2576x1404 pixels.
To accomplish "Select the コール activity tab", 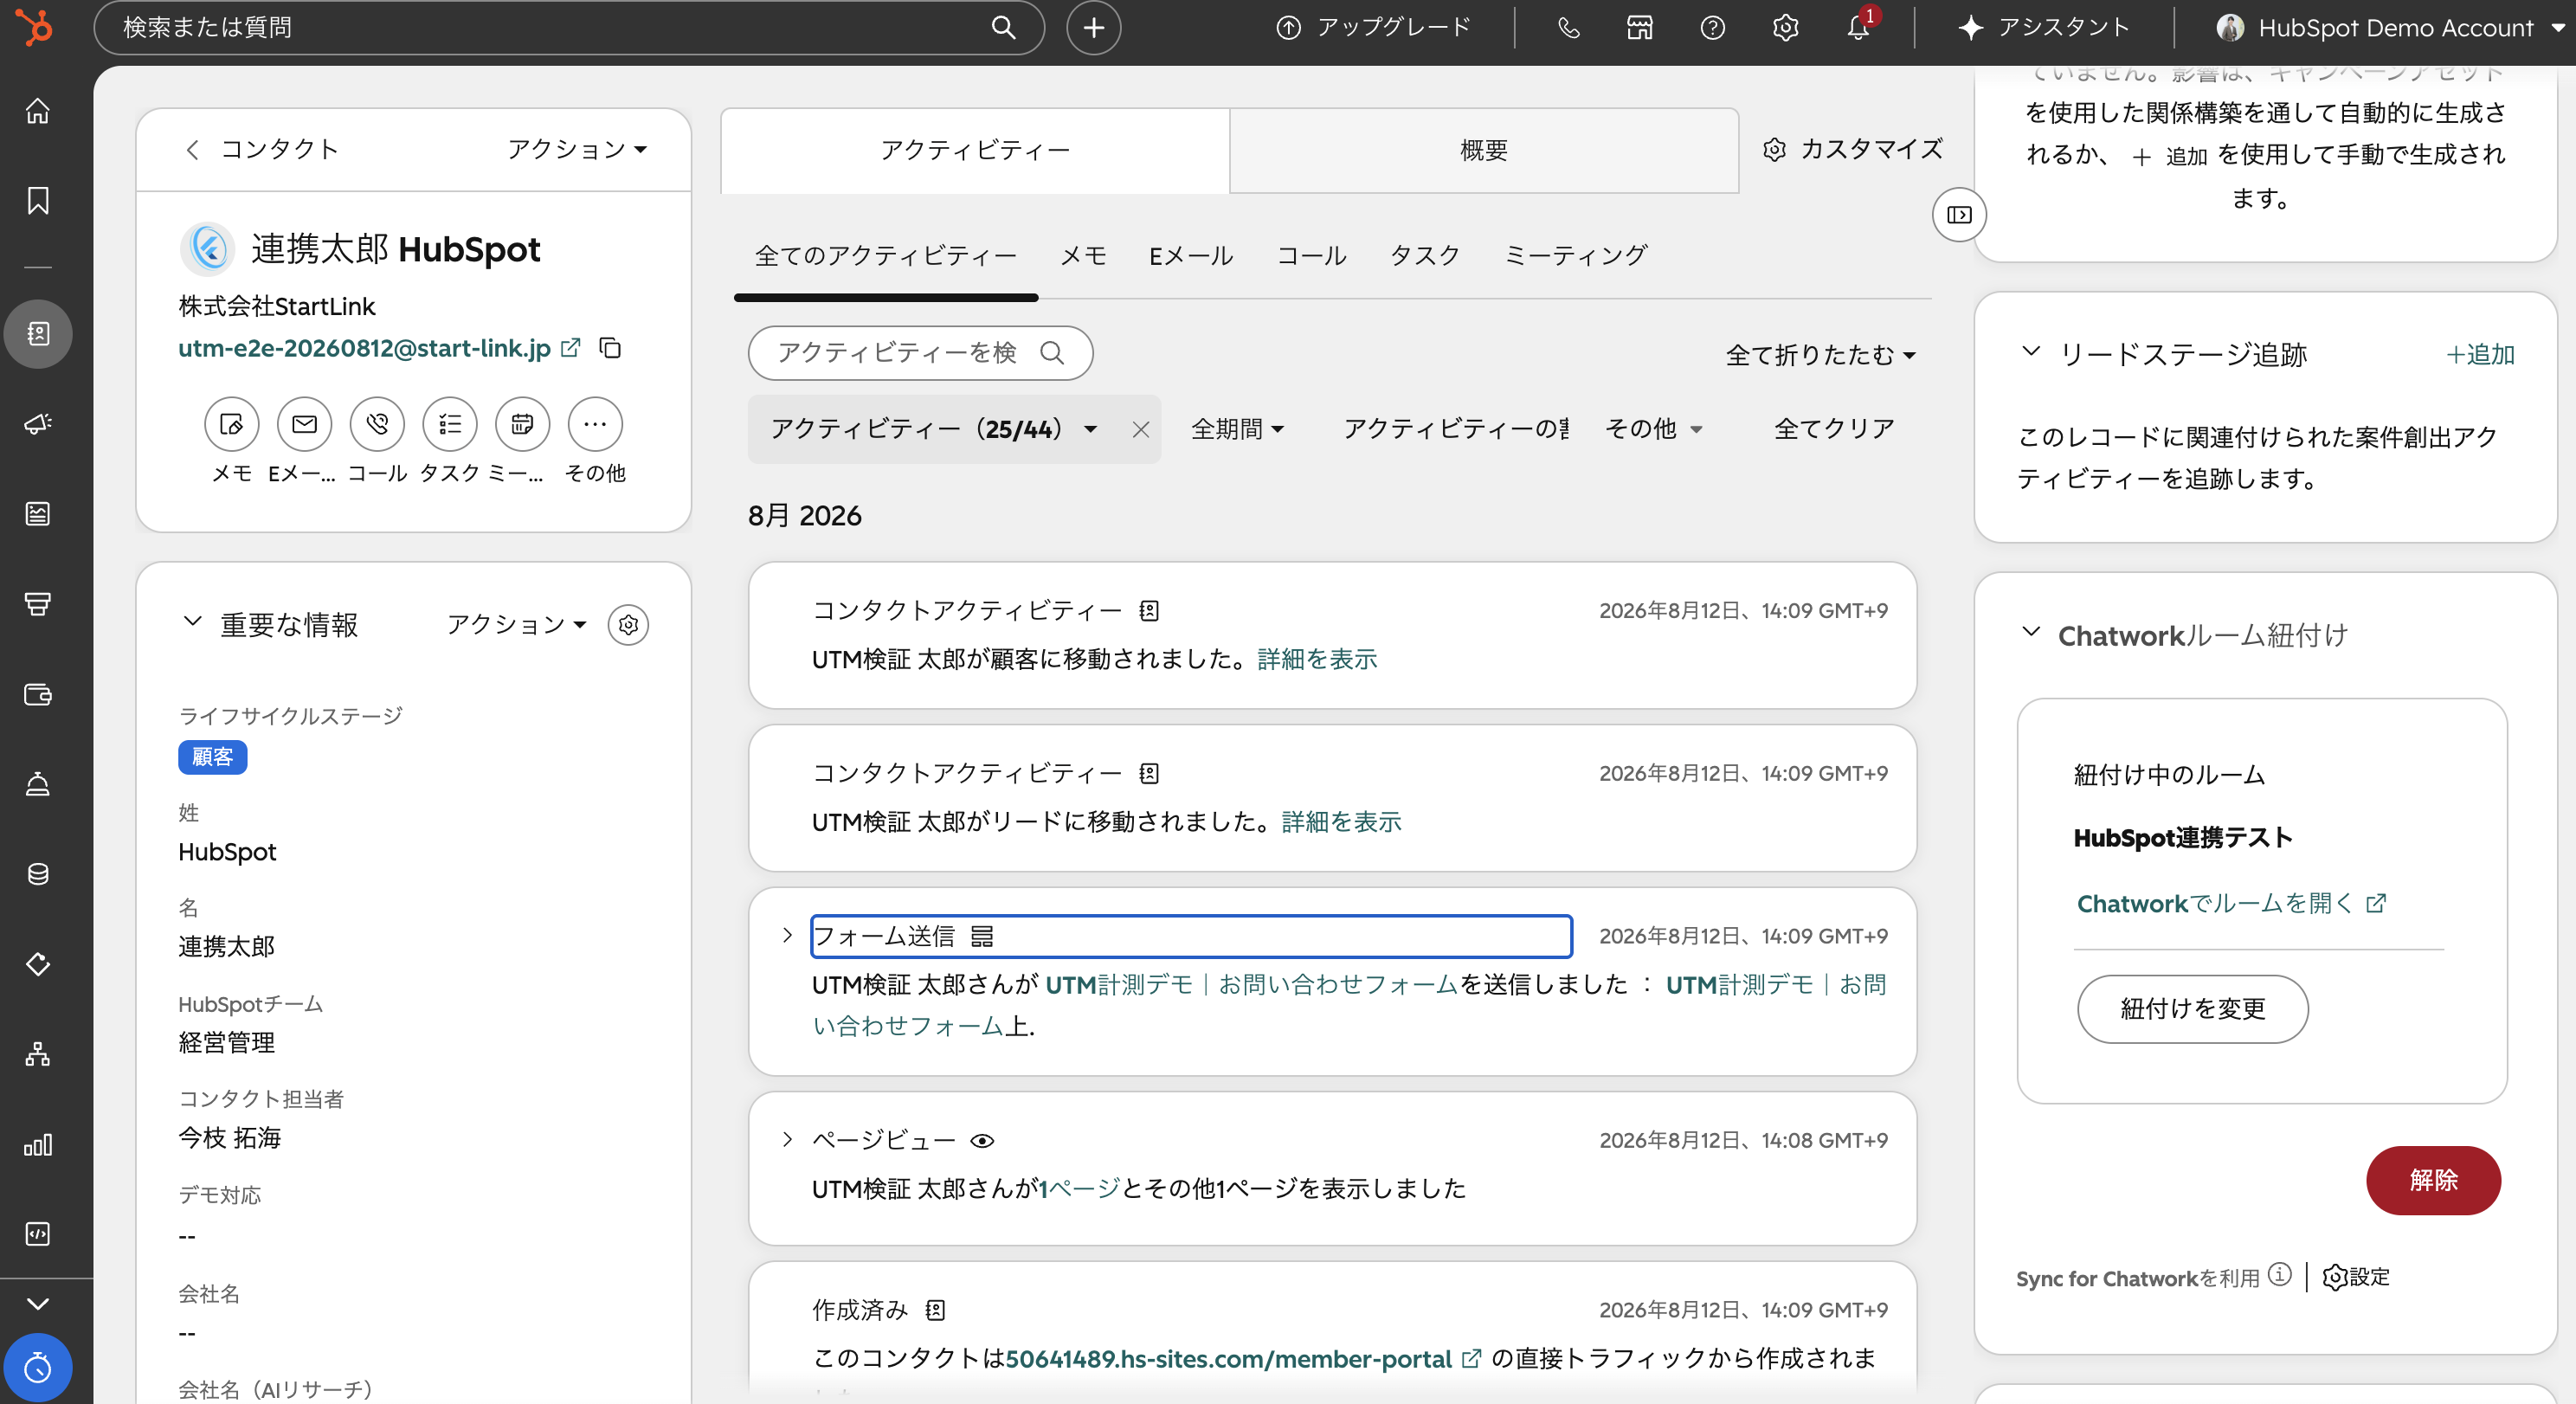I will tap(1311, 256).
